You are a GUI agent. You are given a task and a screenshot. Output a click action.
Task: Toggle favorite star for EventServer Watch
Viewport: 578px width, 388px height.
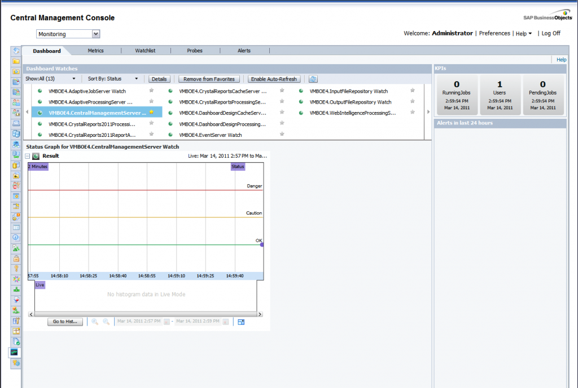click(x=282, y=134)
